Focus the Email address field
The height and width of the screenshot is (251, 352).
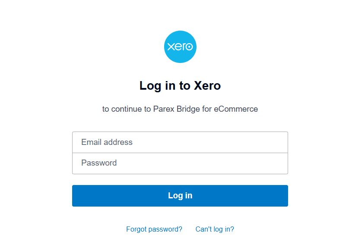click(x=180, y=142)
